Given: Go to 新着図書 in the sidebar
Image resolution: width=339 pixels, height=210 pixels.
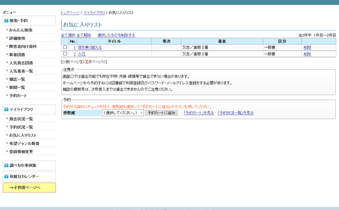Looking at the screenshot, I should 17,54.
